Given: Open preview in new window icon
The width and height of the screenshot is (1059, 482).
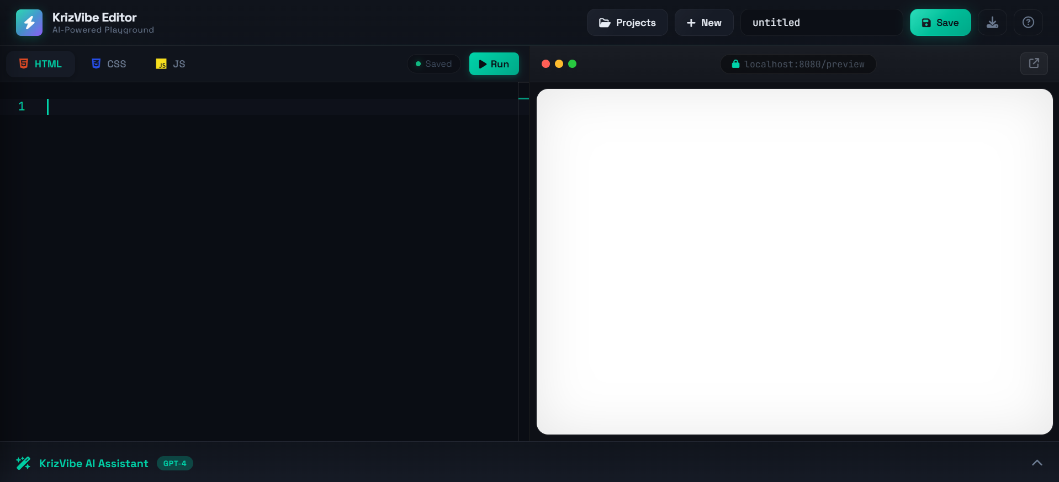Looking at the screenshot, I should pyautogui.click(x=1034, y=63).
